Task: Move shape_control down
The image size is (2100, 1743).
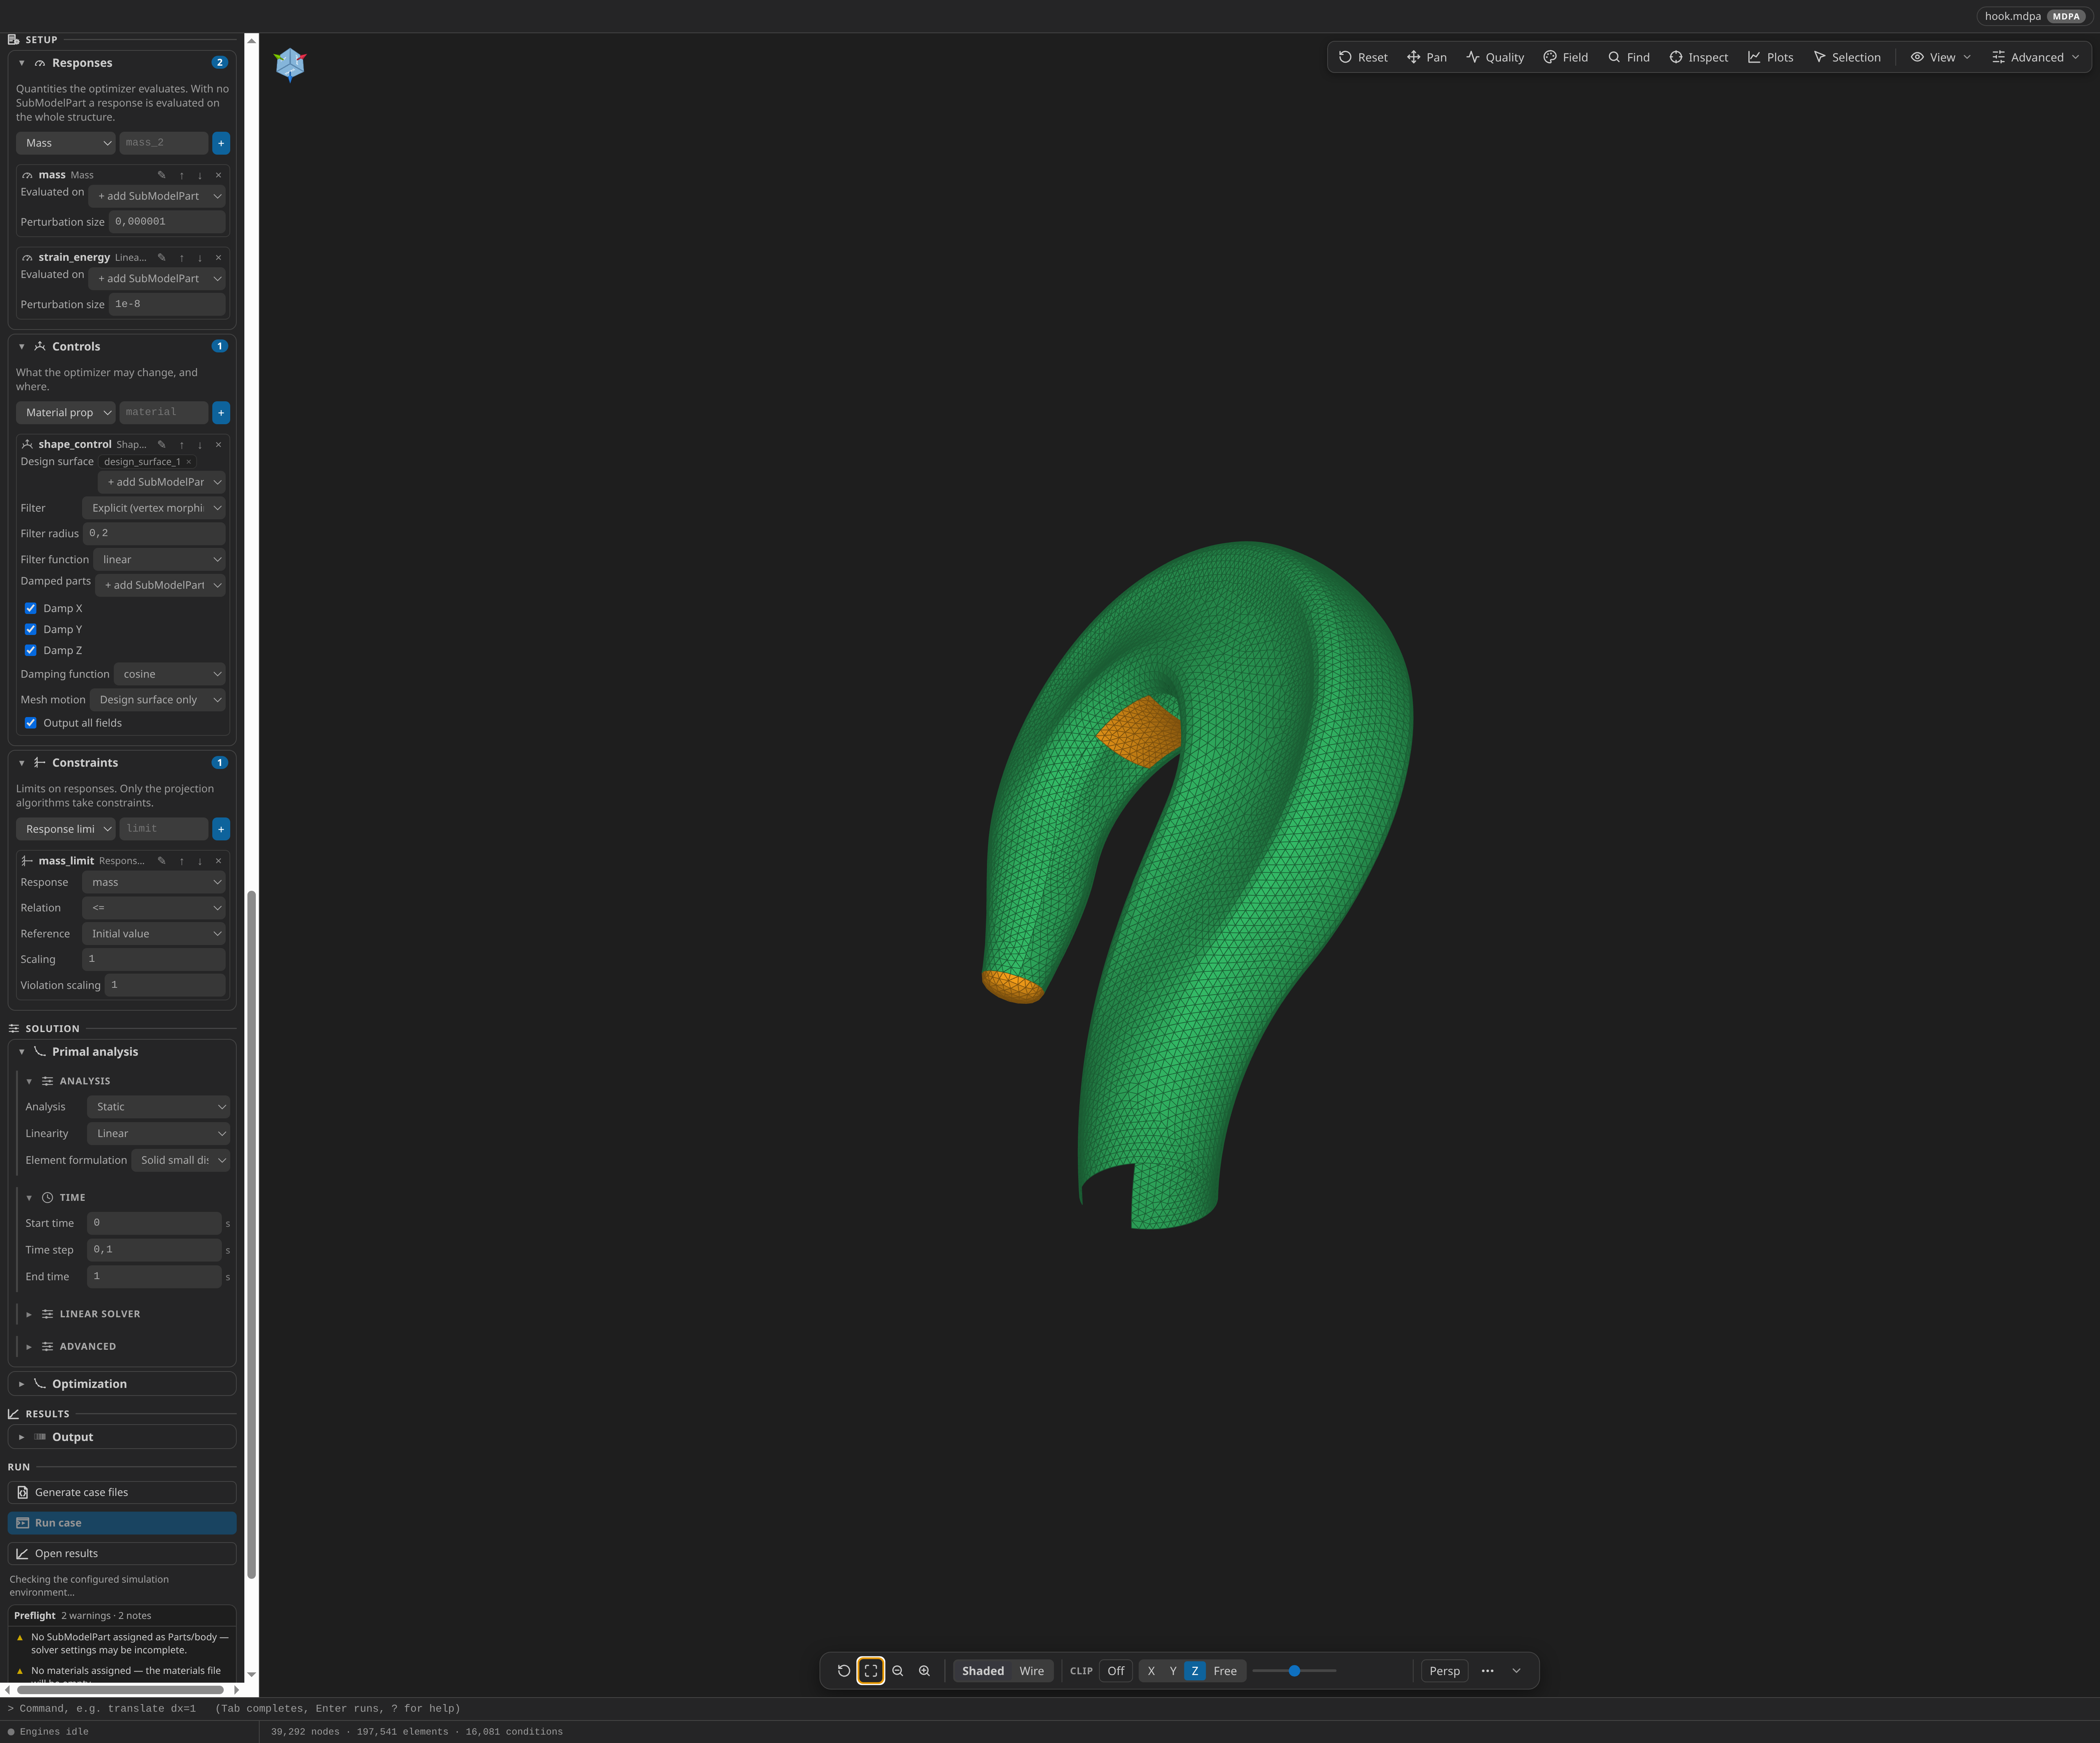Action: [x=200, y=445]
